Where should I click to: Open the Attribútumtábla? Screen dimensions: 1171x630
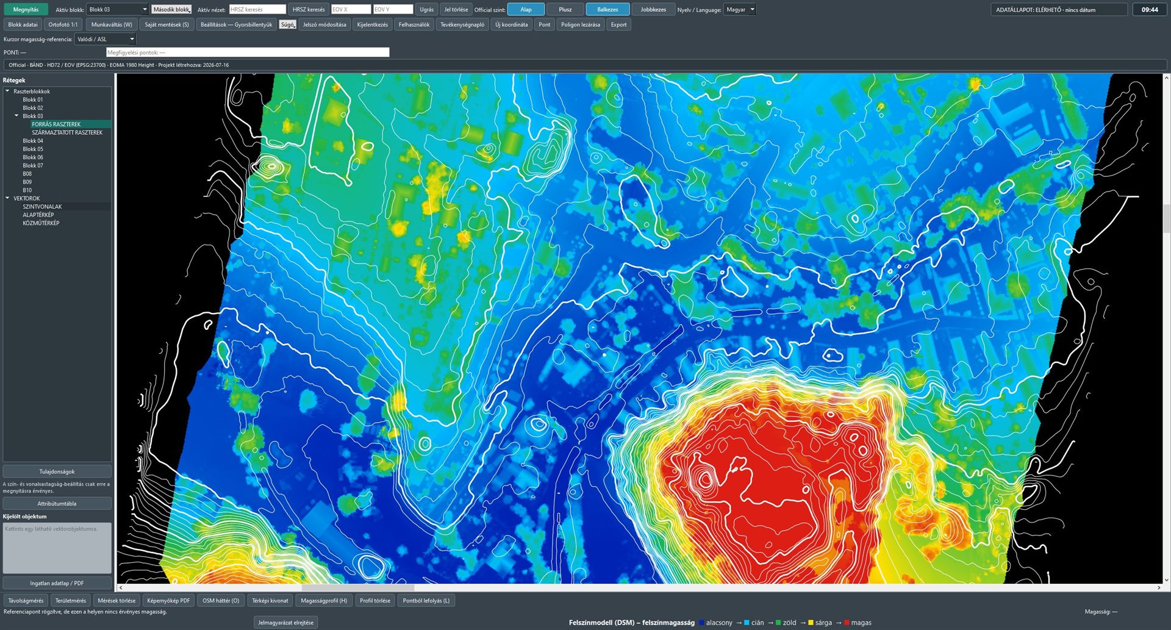57,504
